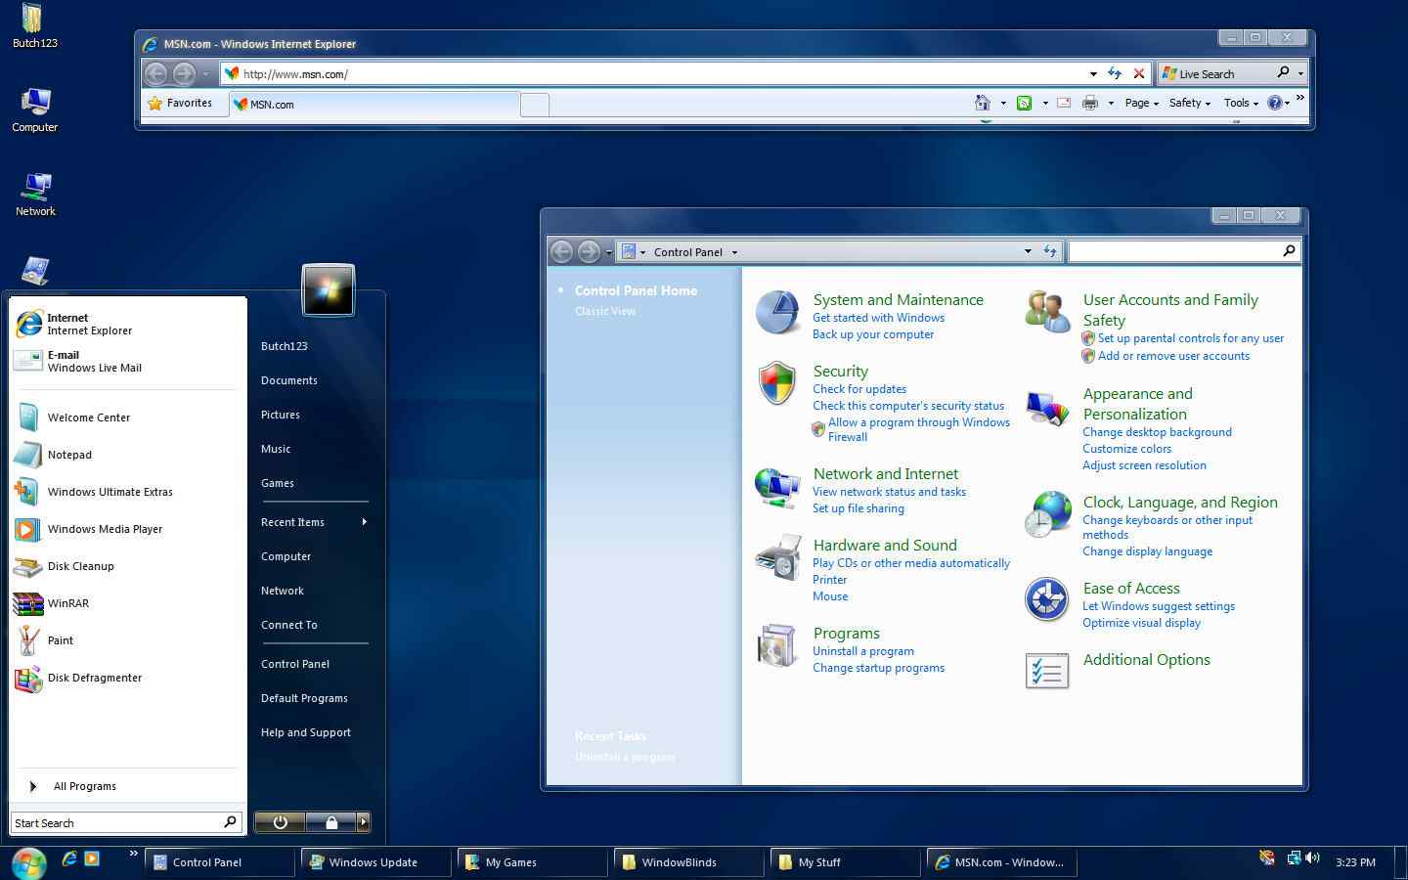
Task: Open IE Tools dropdown menu
Action: coord(1241,103)
